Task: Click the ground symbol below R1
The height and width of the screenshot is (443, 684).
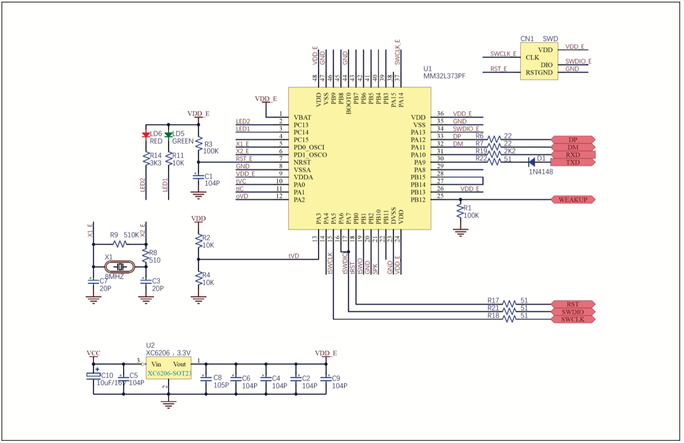Action: [x=460, y=231]
